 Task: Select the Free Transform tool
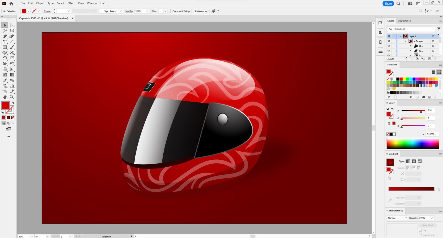pyautogui.click(x=12, y=64)
